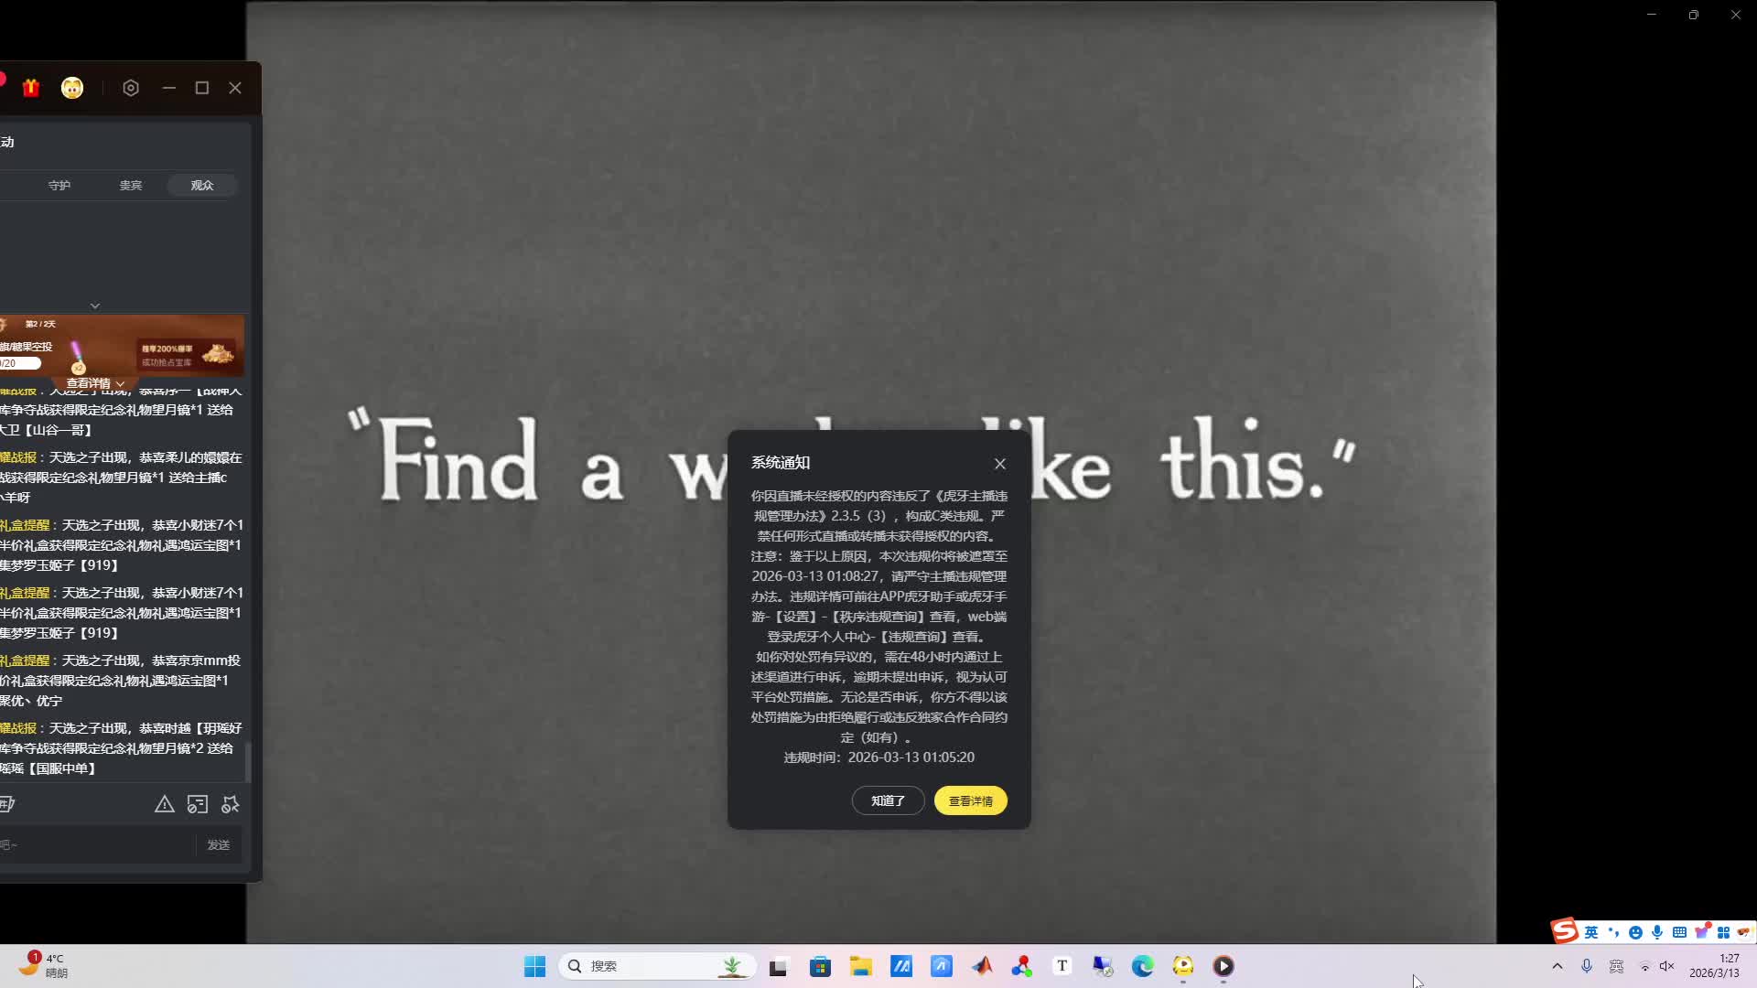
Task: Click the blocked gift effects icon
Action: pyautogui.click(x=231, y=804)
